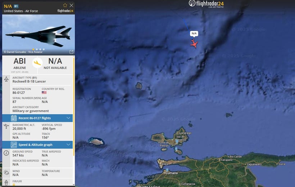Click the Military or government category text
The height and width of the screenshot is (187, 295).
[x=31, y=111]
